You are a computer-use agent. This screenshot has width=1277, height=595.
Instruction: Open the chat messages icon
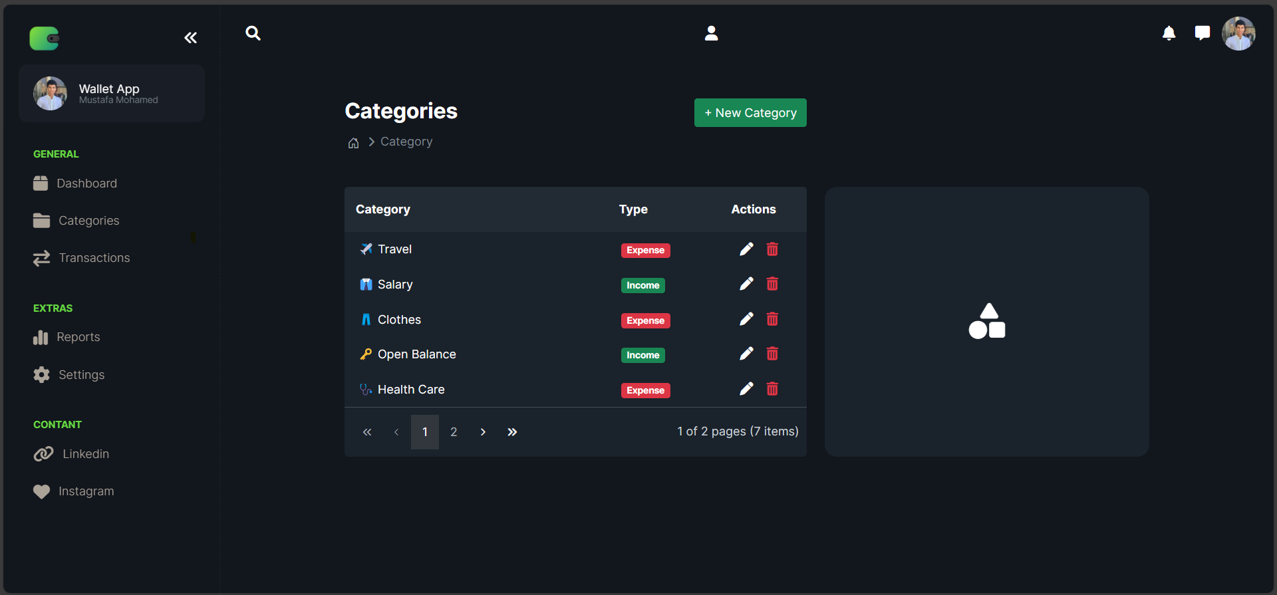point(1203,33)
